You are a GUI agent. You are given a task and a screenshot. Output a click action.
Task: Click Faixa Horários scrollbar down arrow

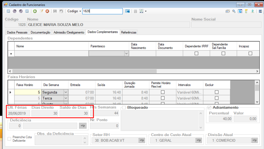257,102
